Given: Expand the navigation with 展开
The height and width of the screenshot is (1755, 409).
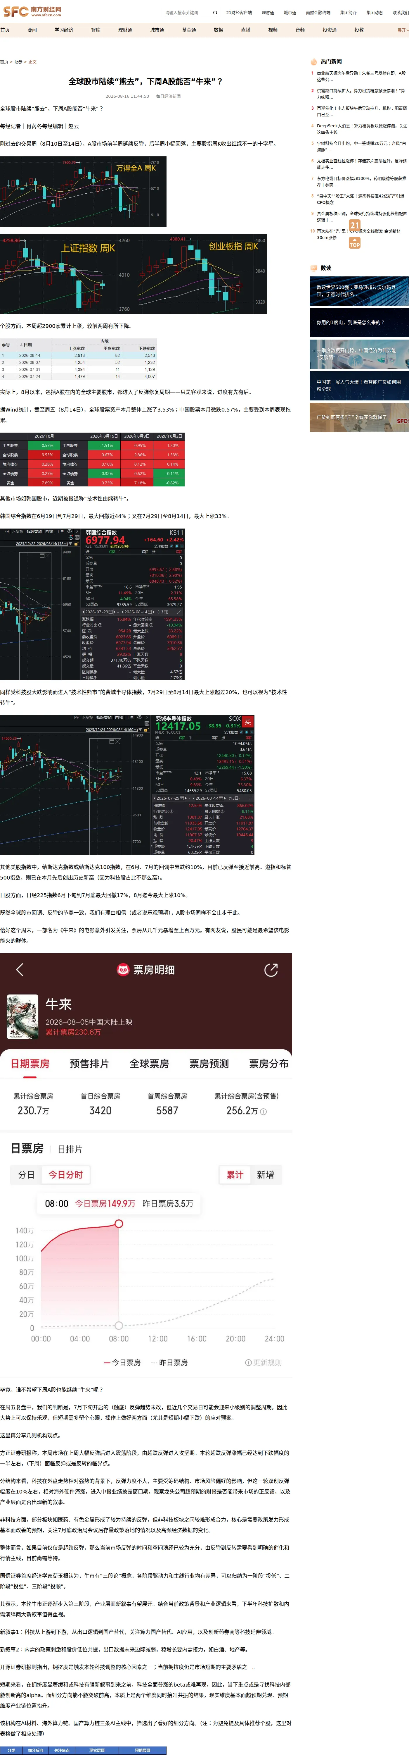Looking at the screenshot, I should pos(402,30).
